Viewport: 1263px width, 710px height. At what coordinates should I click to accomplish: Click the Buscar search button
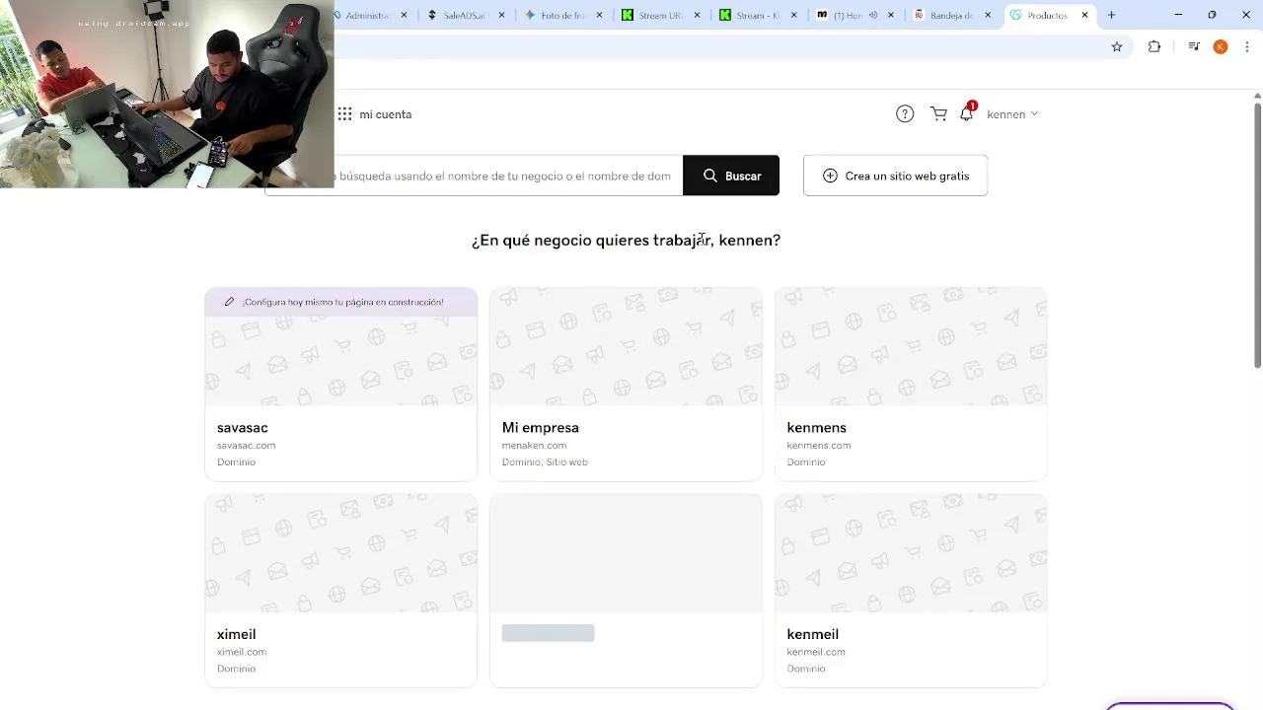(x=731, y=176)
